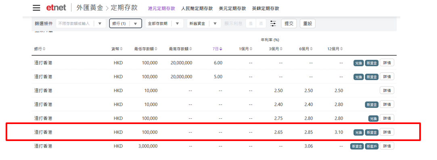Click the 年利率 (%) header label
The image size is (437, 160).
pyautogui.click(x=270, y=40)
